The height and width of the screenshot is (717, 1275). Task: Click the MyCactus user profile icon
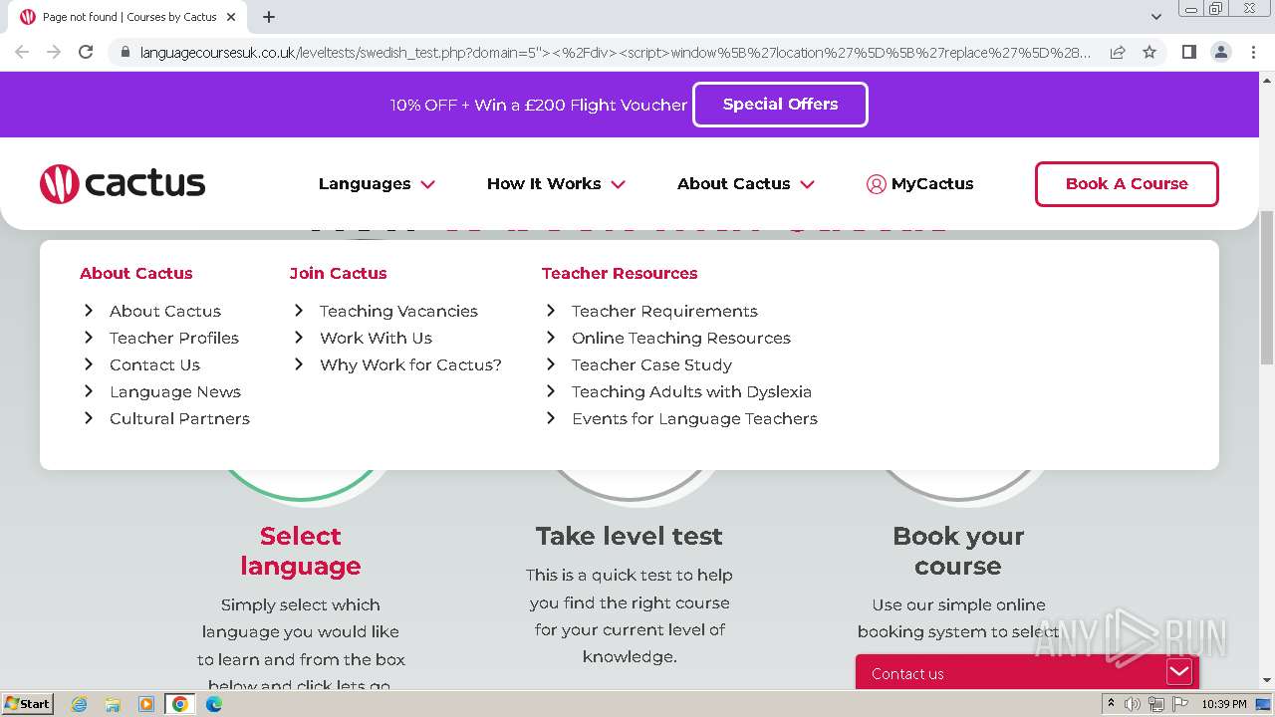(876, 184)
